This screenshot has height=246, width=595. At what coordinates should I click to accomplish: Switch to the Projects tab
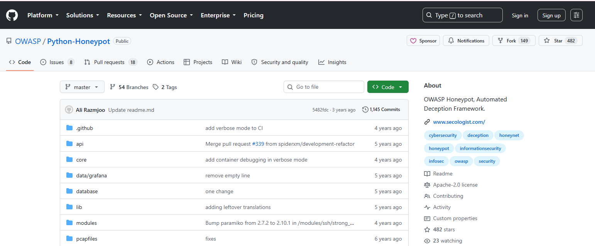[x=198, y=62]
